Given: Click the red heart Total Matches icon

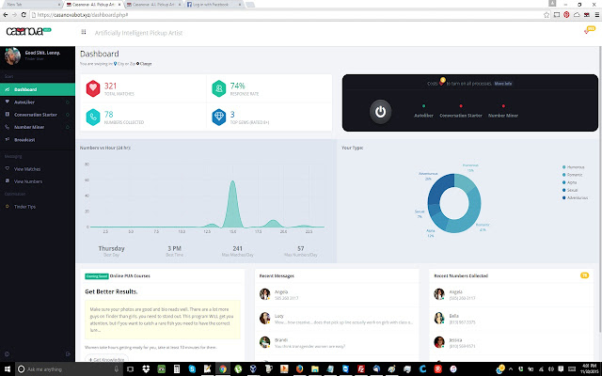Looking at the screenshot, I should pos(93,88).
